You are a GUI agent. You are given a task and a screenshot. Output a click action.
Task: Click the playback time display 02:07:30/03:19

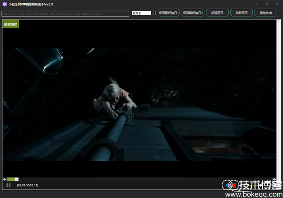[27, 185]
